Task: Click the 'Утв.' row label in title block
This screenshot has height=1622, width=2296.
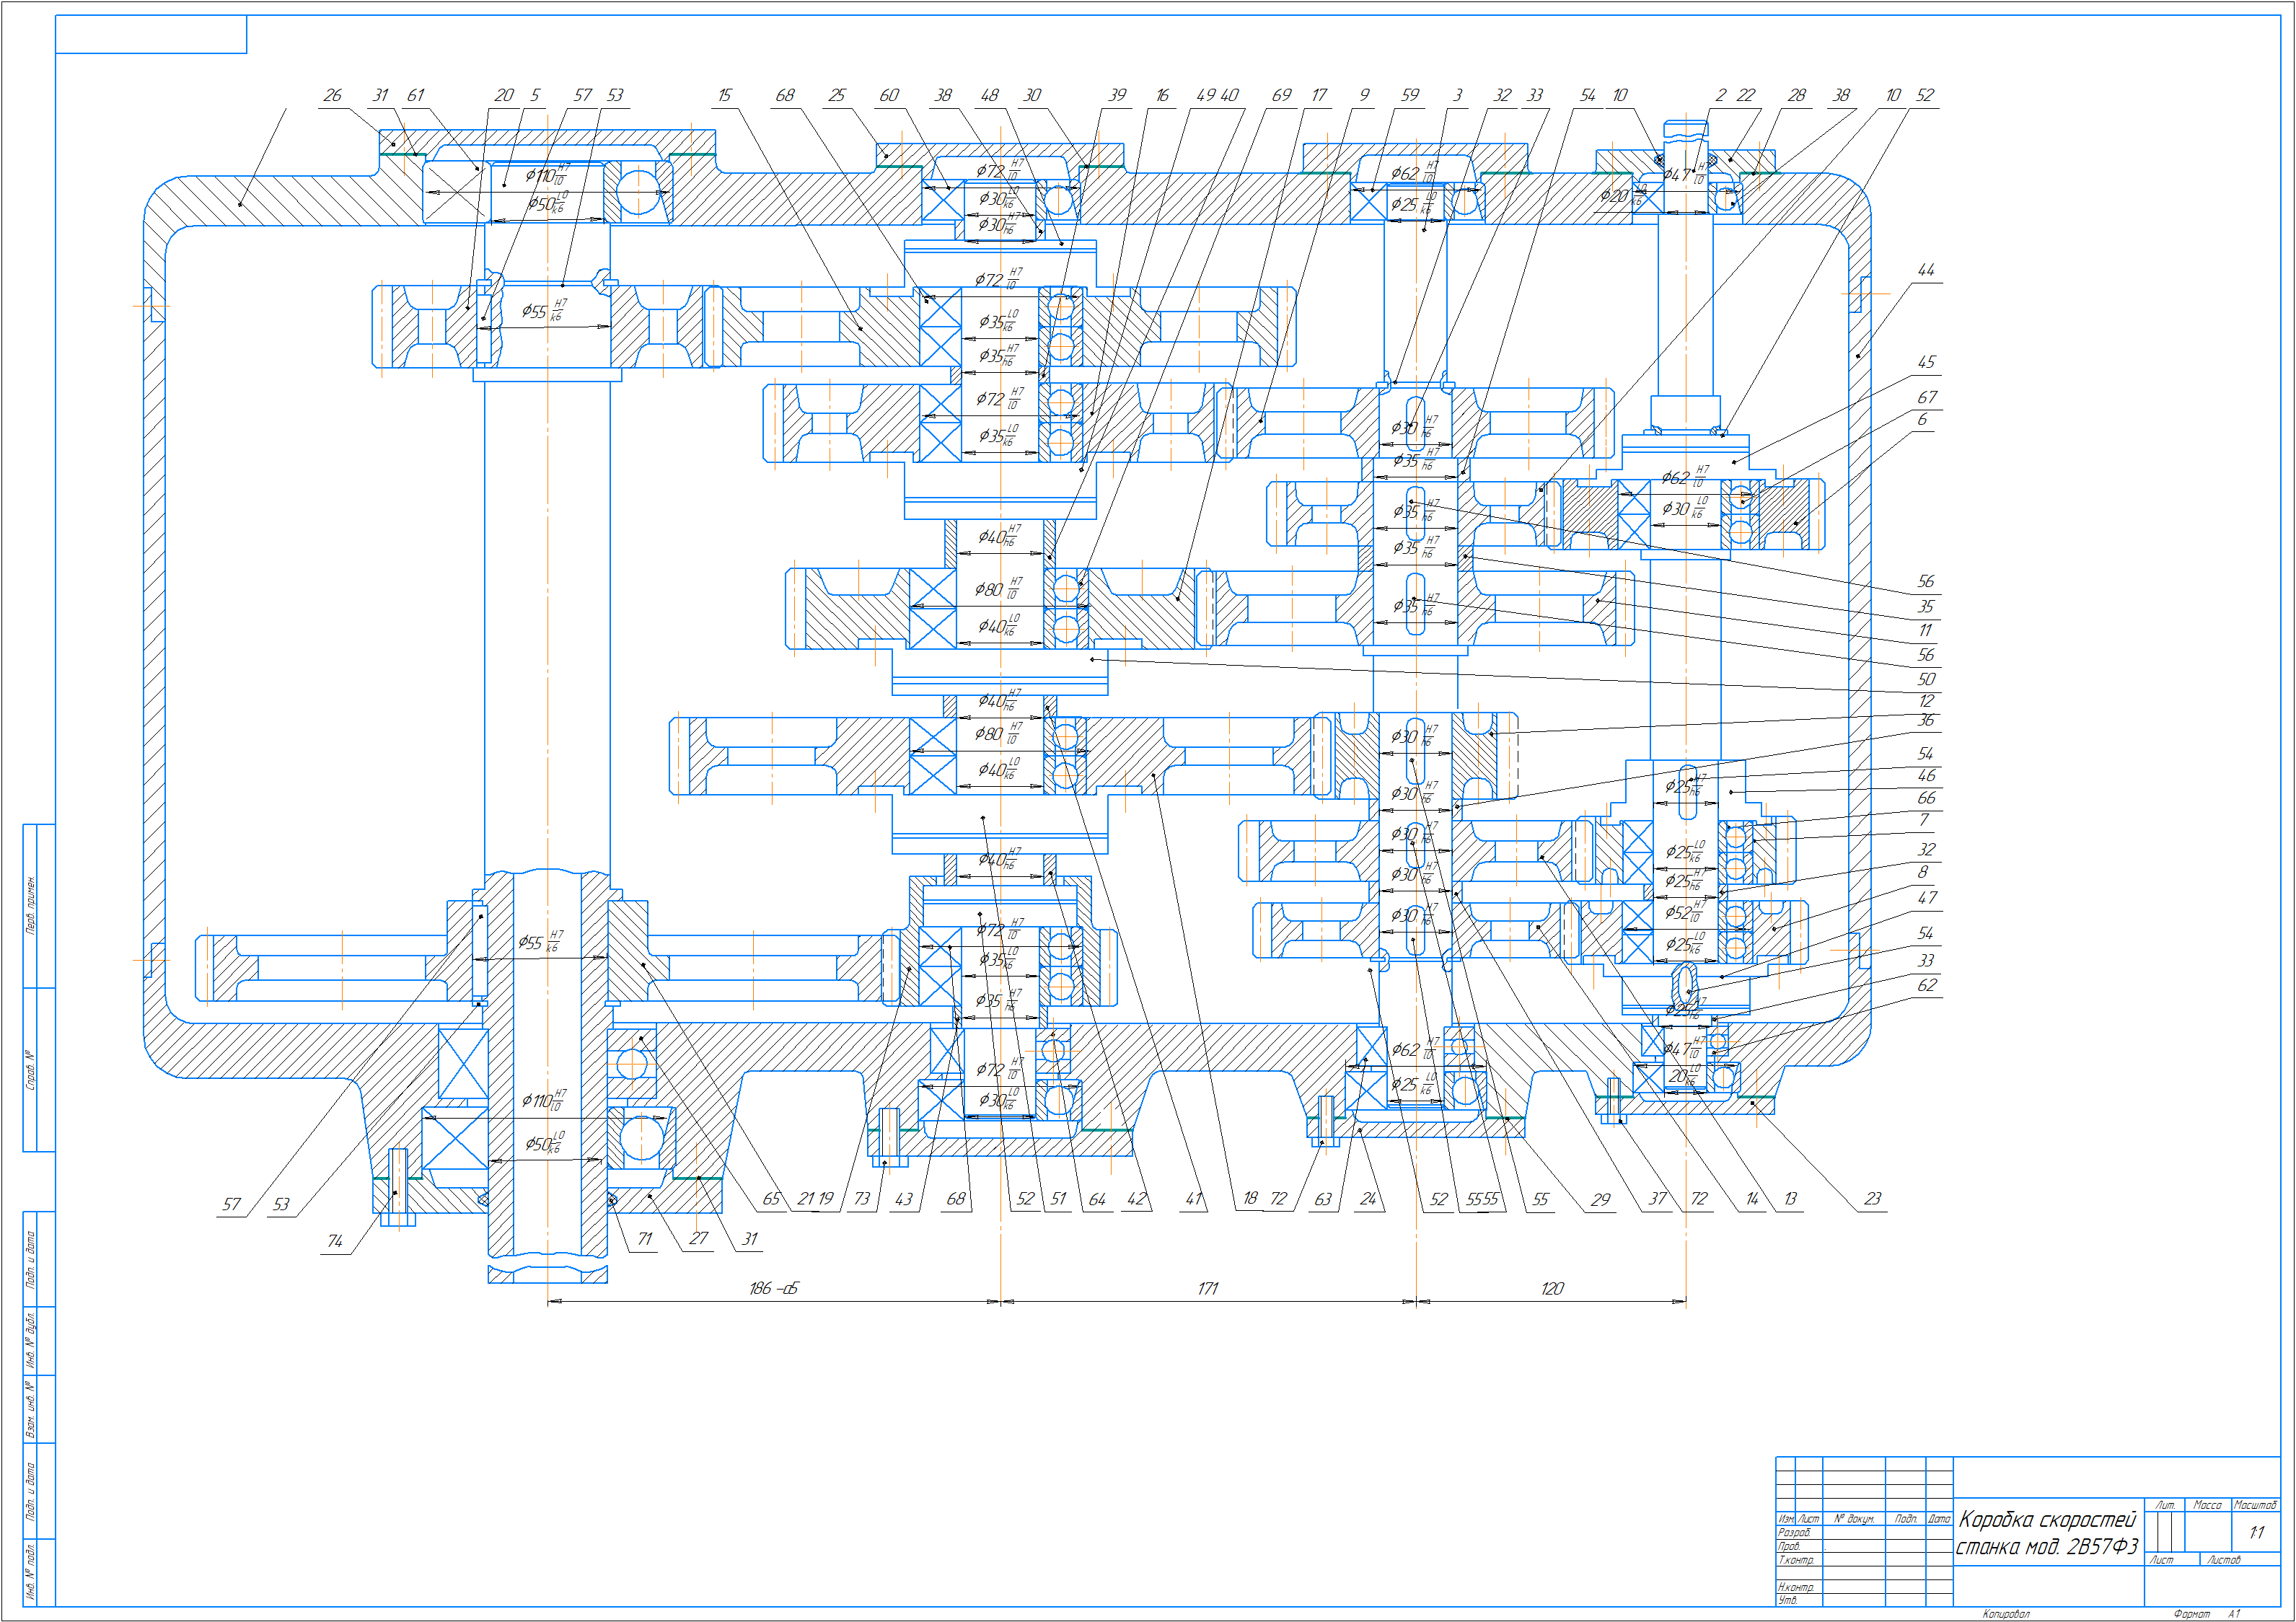Action: pos(1788,1600)
